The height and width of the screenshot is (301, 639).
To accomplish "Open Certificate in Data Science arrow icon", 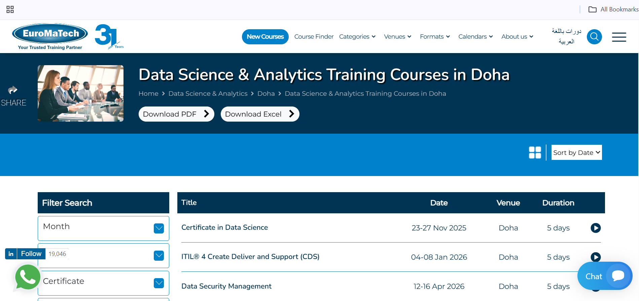I will (596, 228).
